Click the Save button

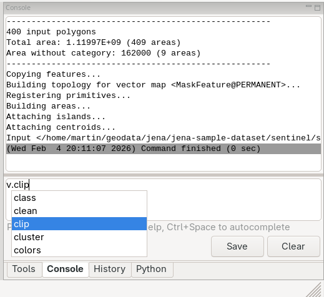click(x=237, y=246)
